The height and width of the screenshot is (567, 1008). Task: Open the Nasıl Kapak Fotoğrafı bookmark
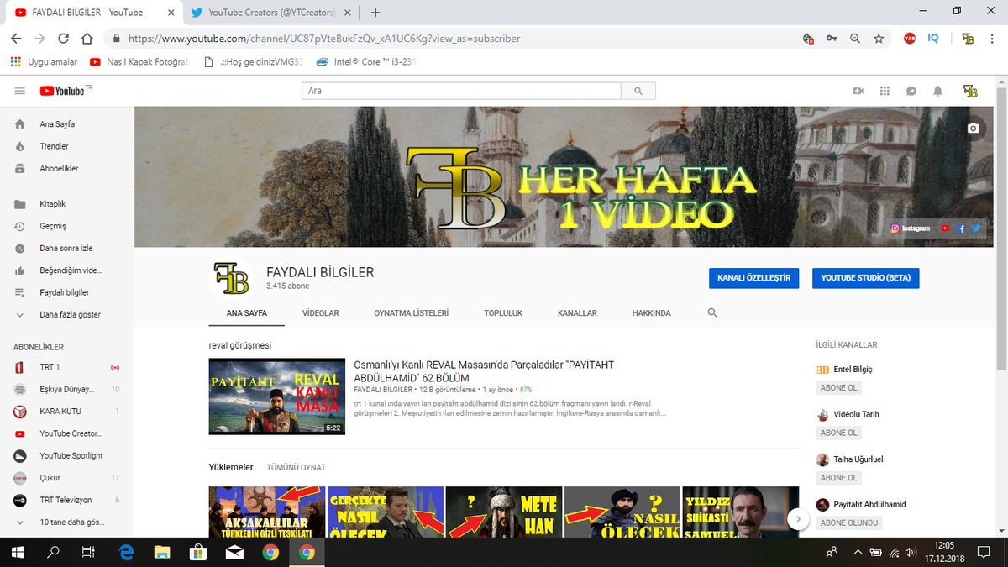click(x=139, y=61)
